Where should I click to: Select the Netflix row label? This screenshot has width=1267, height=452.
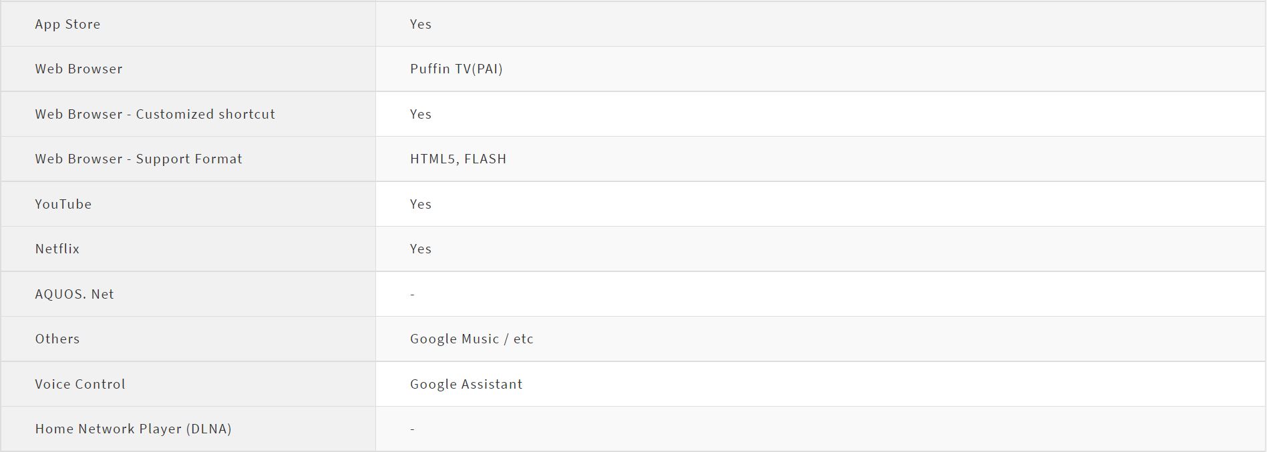click(57, 249)
